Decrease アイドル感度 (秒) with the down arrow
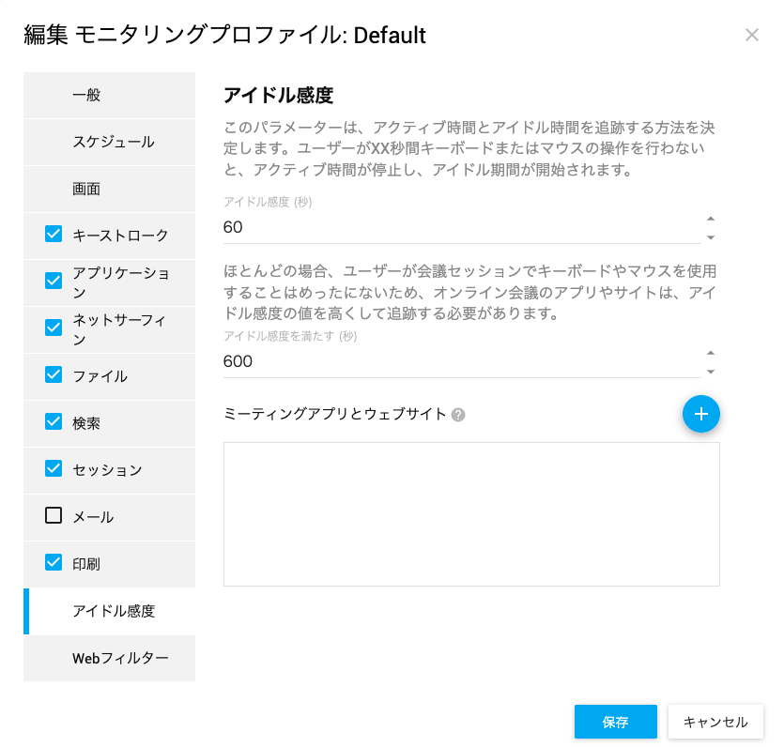This screenshot has width=784, height=747. click(711, 237)
